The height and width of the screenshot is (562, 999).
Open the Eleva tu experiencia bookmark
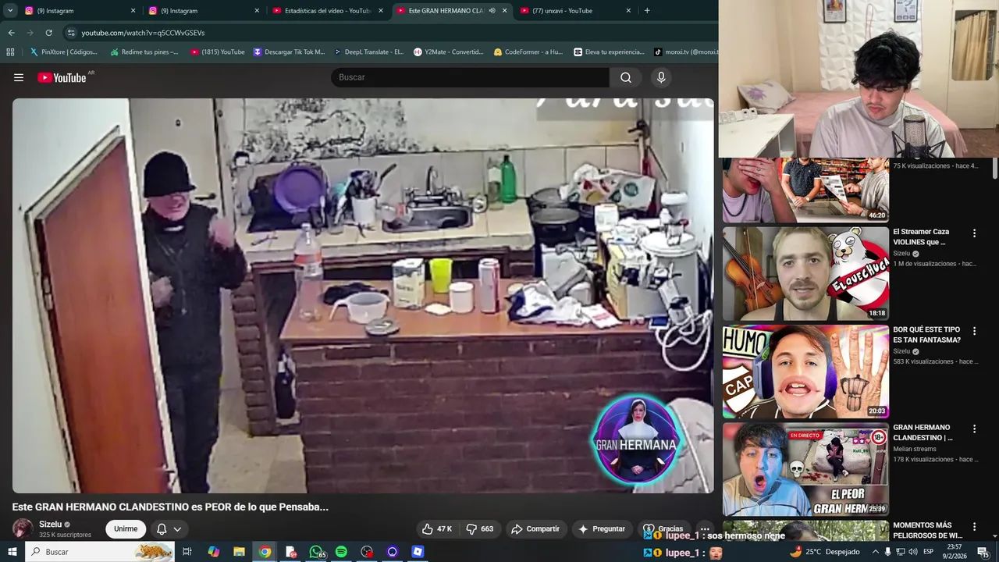click(x=609, y=52)
